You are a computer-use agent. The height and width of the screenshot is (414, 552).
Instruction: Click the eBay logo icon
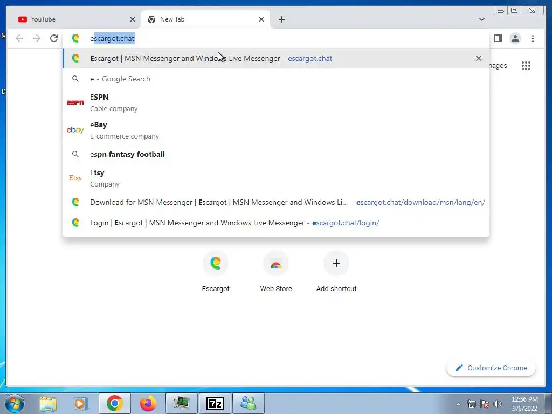(75, 130)
